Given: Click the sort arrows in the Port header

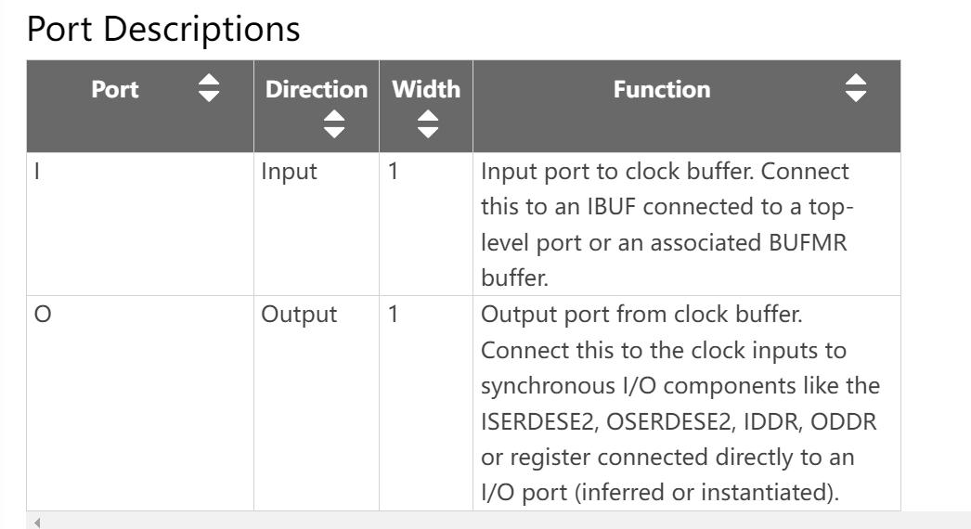Looking at the screenshot, I should 209,90.
